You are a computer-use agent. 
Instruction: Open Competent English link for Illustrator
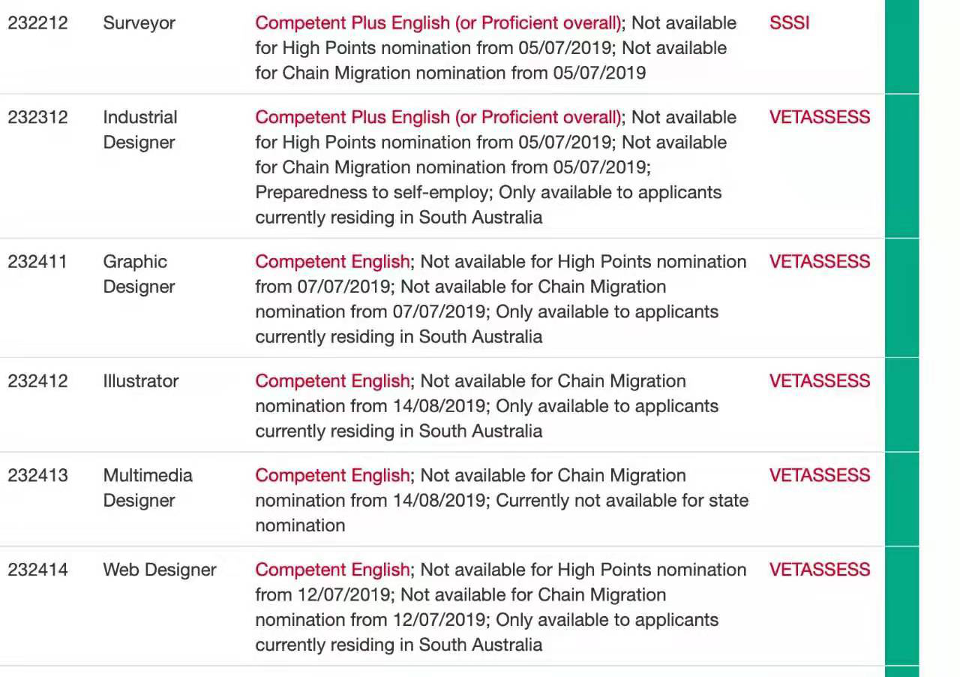point(332,381)
